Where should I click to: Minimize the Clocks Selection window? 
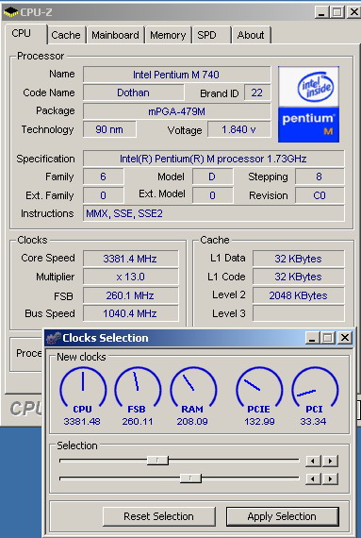[x=312, y=338]
